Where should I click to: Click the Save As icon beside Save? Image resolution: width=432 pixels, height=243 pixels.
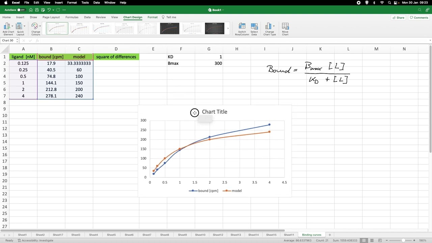[43, 10]
